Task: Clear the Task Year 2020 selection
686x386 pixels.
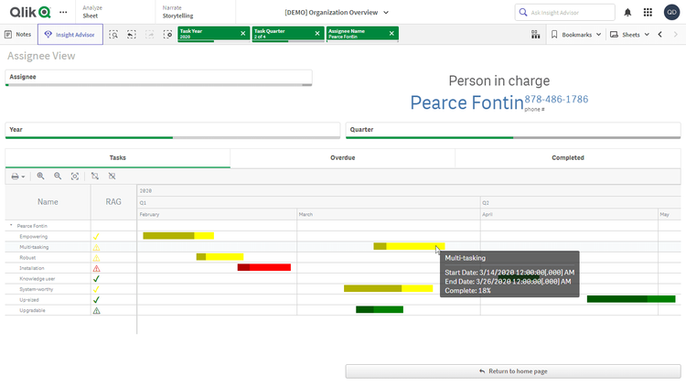Action: [x=242, y=33]
